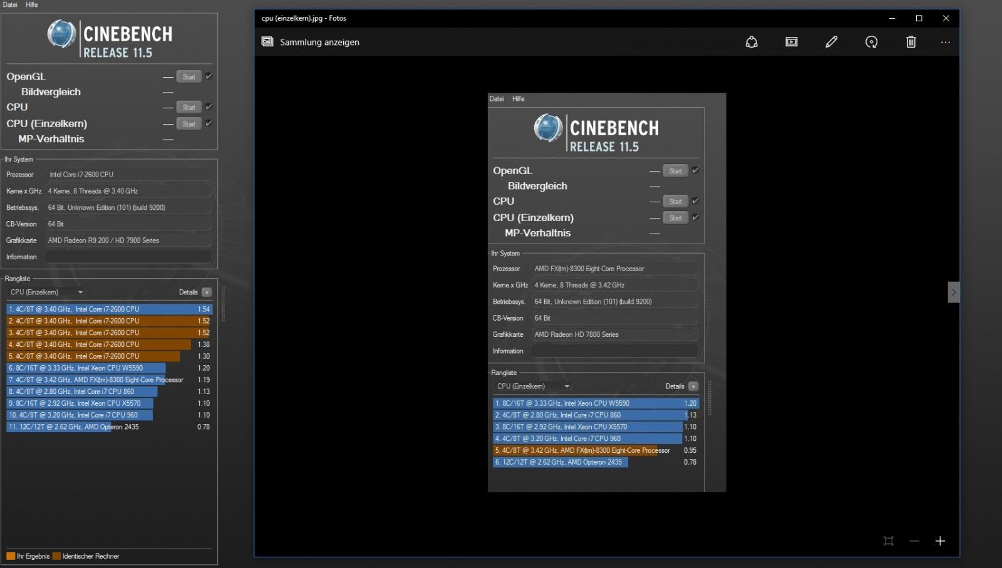The image size is (1002, 568).
Task: Start the OpenGL benchmark in Cinebench
Action: click(x=189, y=76)
